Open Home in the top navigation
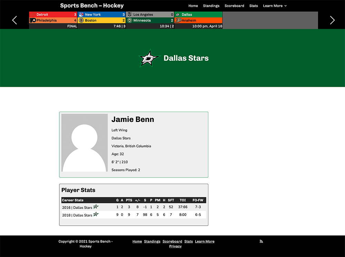The width and height of the screenshot is (345, 257). pyautogui.click(x=193, y=6)
